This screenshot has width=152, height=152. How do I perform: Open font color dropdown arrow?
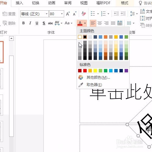point(85,23)
